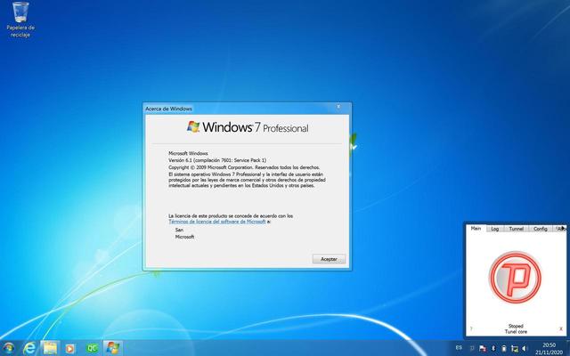Click the ES language indicator in tray

coord(459,348)
